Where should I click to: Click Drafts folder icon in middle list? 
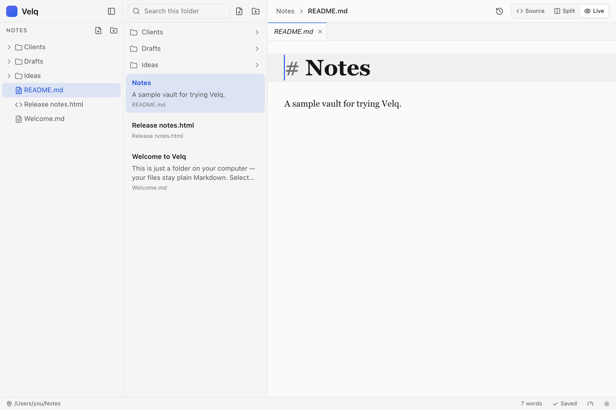pos(133,49)
